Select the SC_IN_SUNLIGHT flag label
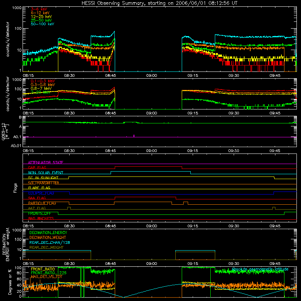The image size is (301, 301). 43,178
